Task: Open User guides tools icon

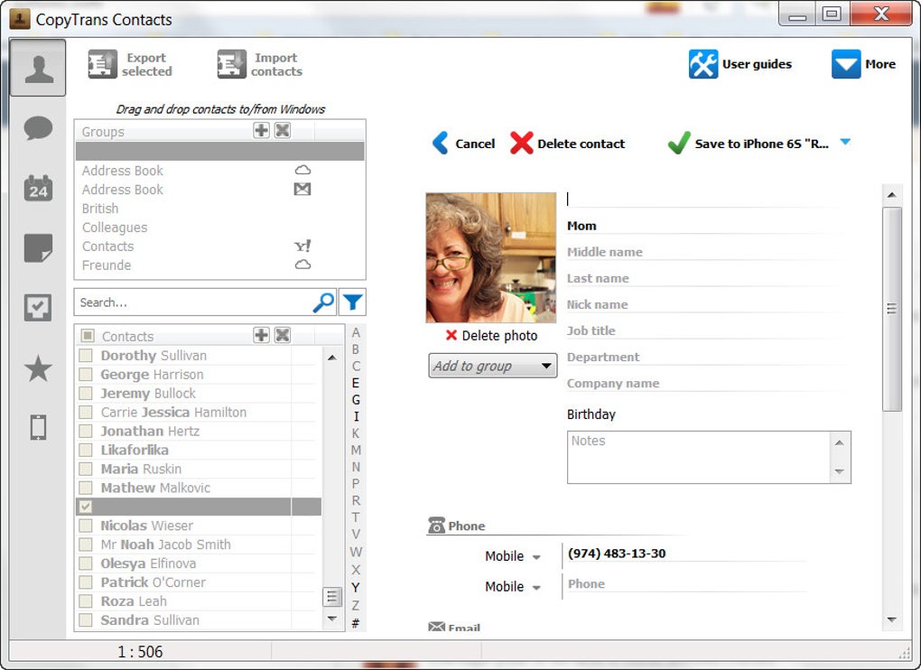Action: pyautogui.click(x=703, y=64)
